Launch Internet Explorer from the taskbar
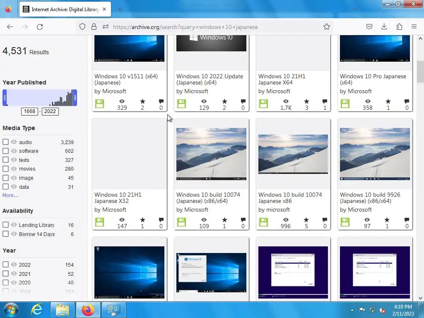 point(36,310)
